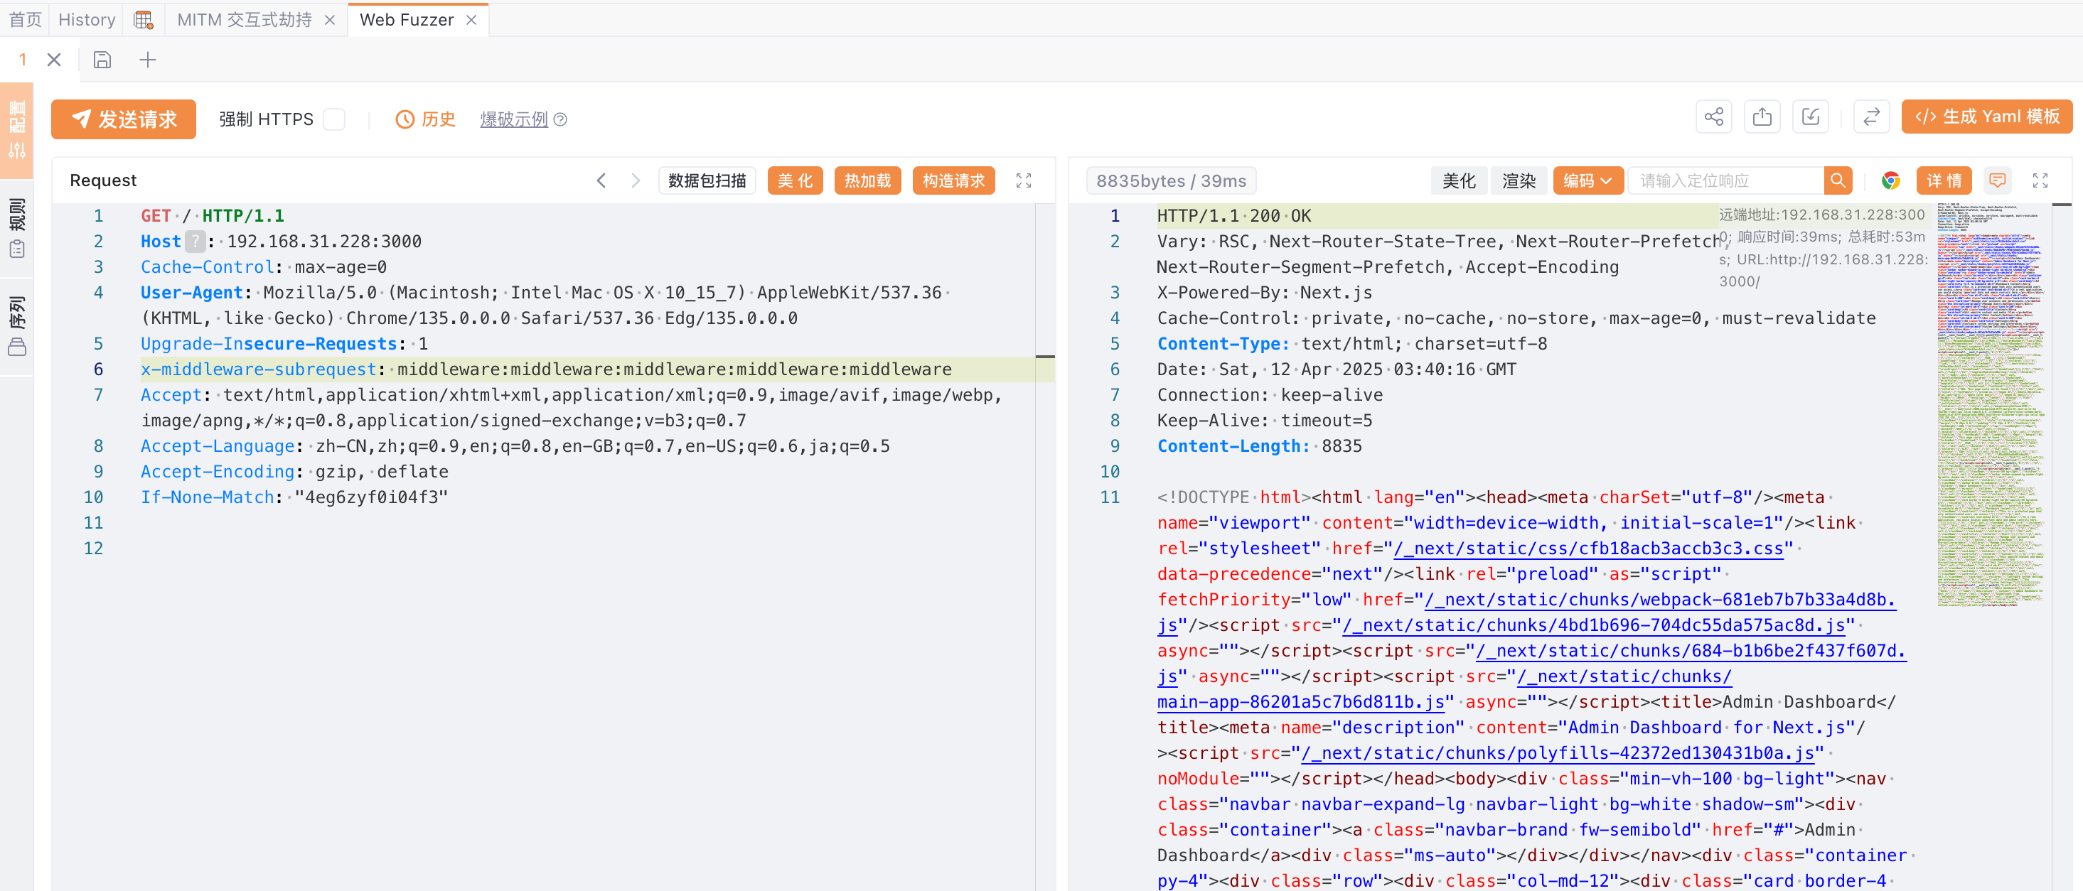The width and height of the screenshot is (2083, 891).
Task: Click the table database icon tab
Action: coord(144,19)
